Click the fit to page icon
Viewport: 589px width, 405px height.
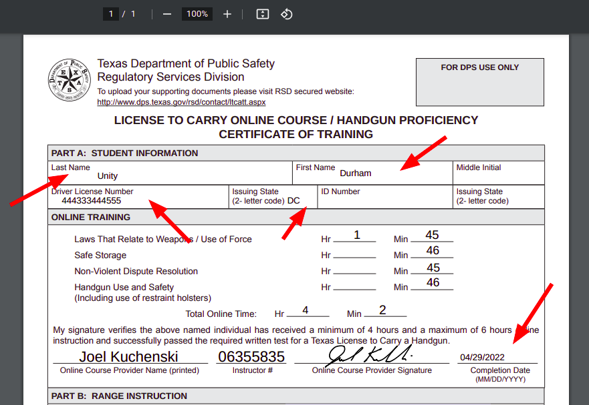263,14
